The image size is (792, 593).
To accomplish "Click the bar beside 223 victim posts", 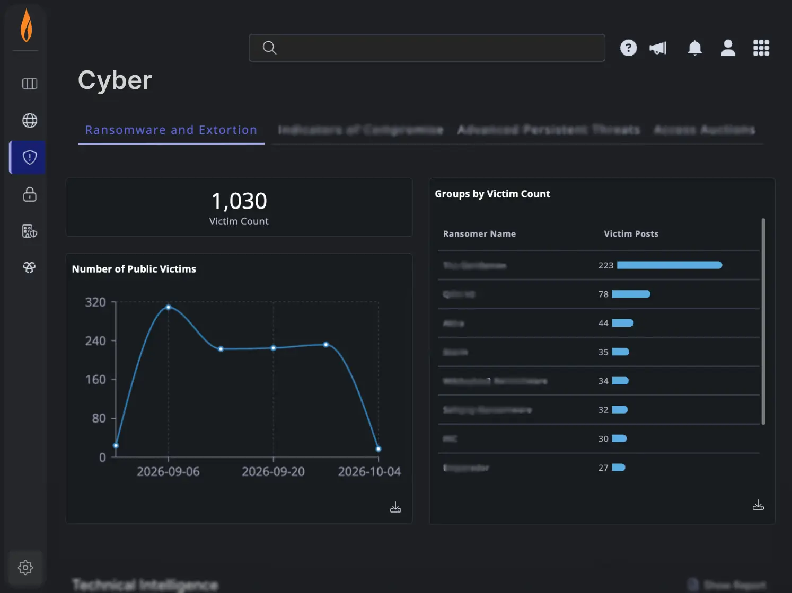I will coord(670,265).
